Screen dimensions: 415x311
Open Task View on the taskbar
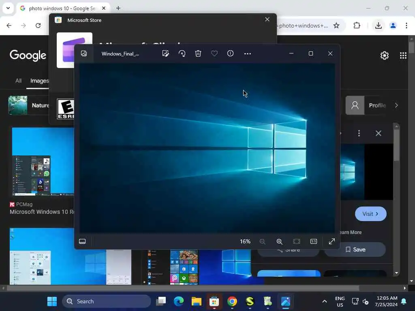click(161, 301)
